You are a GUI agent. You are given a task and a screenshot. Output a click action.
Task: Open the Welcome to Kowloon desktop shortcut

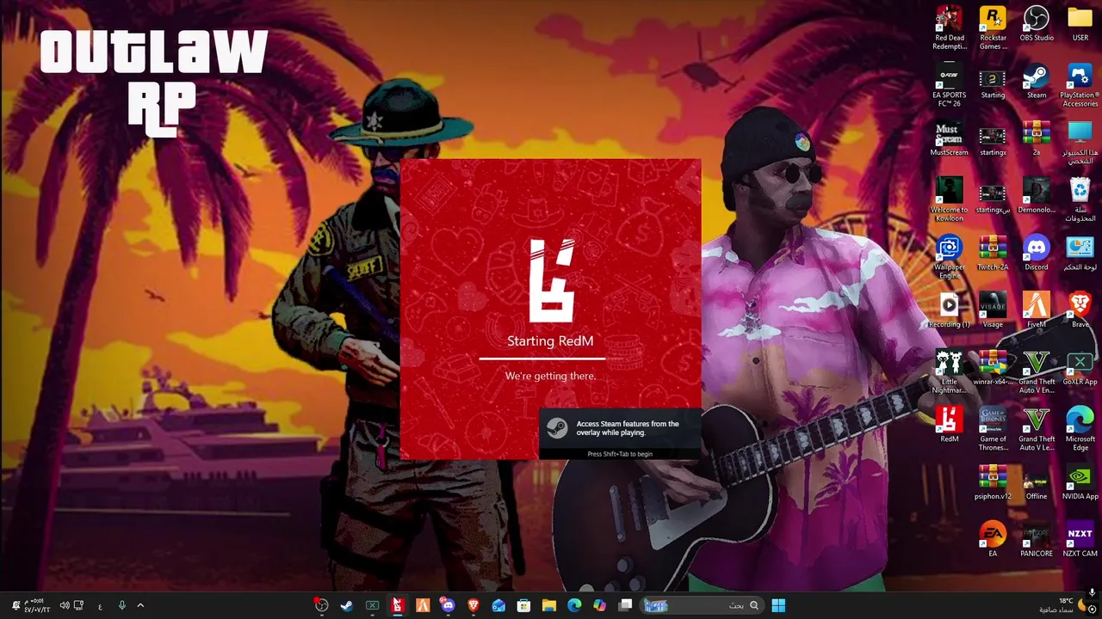pos(950,199)
